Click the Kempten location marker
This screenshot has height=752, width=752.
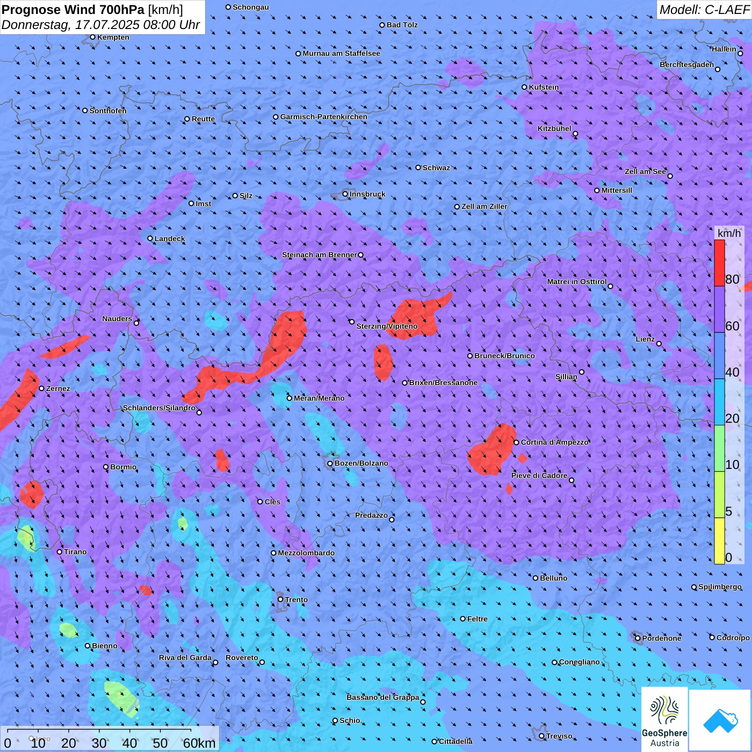click(x=92, y=37)
